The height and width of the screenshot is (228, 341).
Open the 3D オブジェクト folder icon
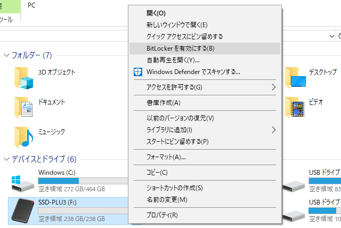[x=23, y=78]
